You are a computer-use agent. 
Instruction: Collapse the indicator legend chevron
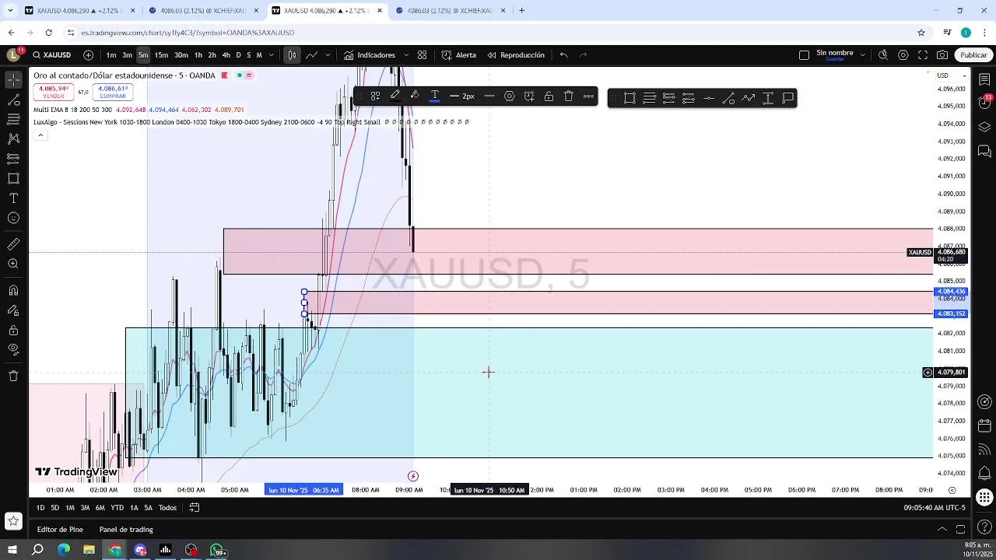click(x=40, y=135)
